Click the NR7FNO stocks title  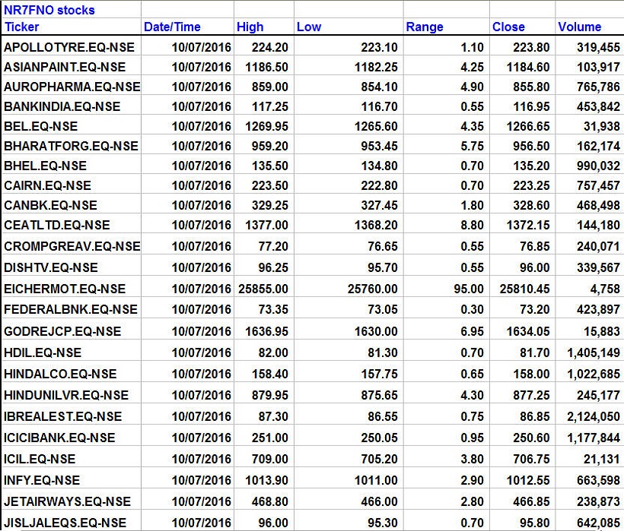click(50, 10)
